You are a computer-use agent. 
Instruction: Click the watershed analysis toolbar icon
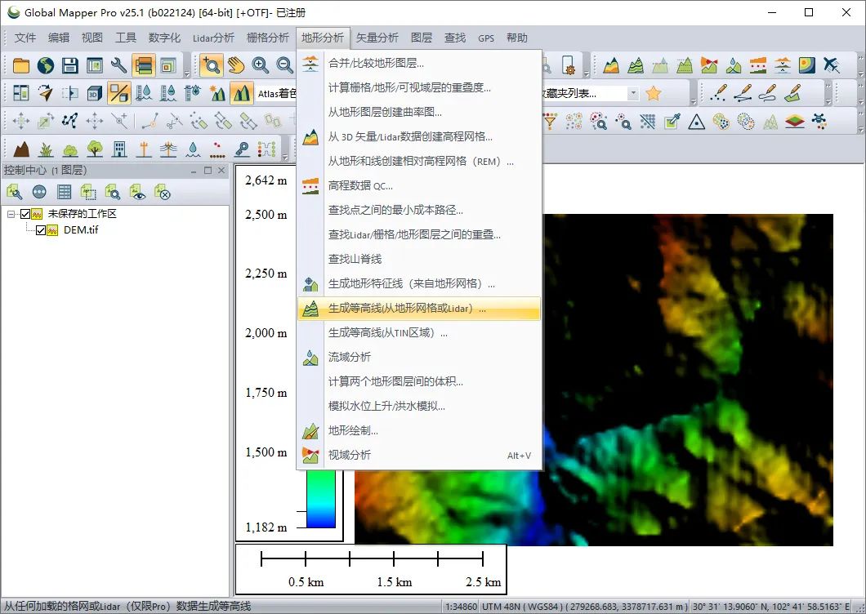tap(734, 65)
